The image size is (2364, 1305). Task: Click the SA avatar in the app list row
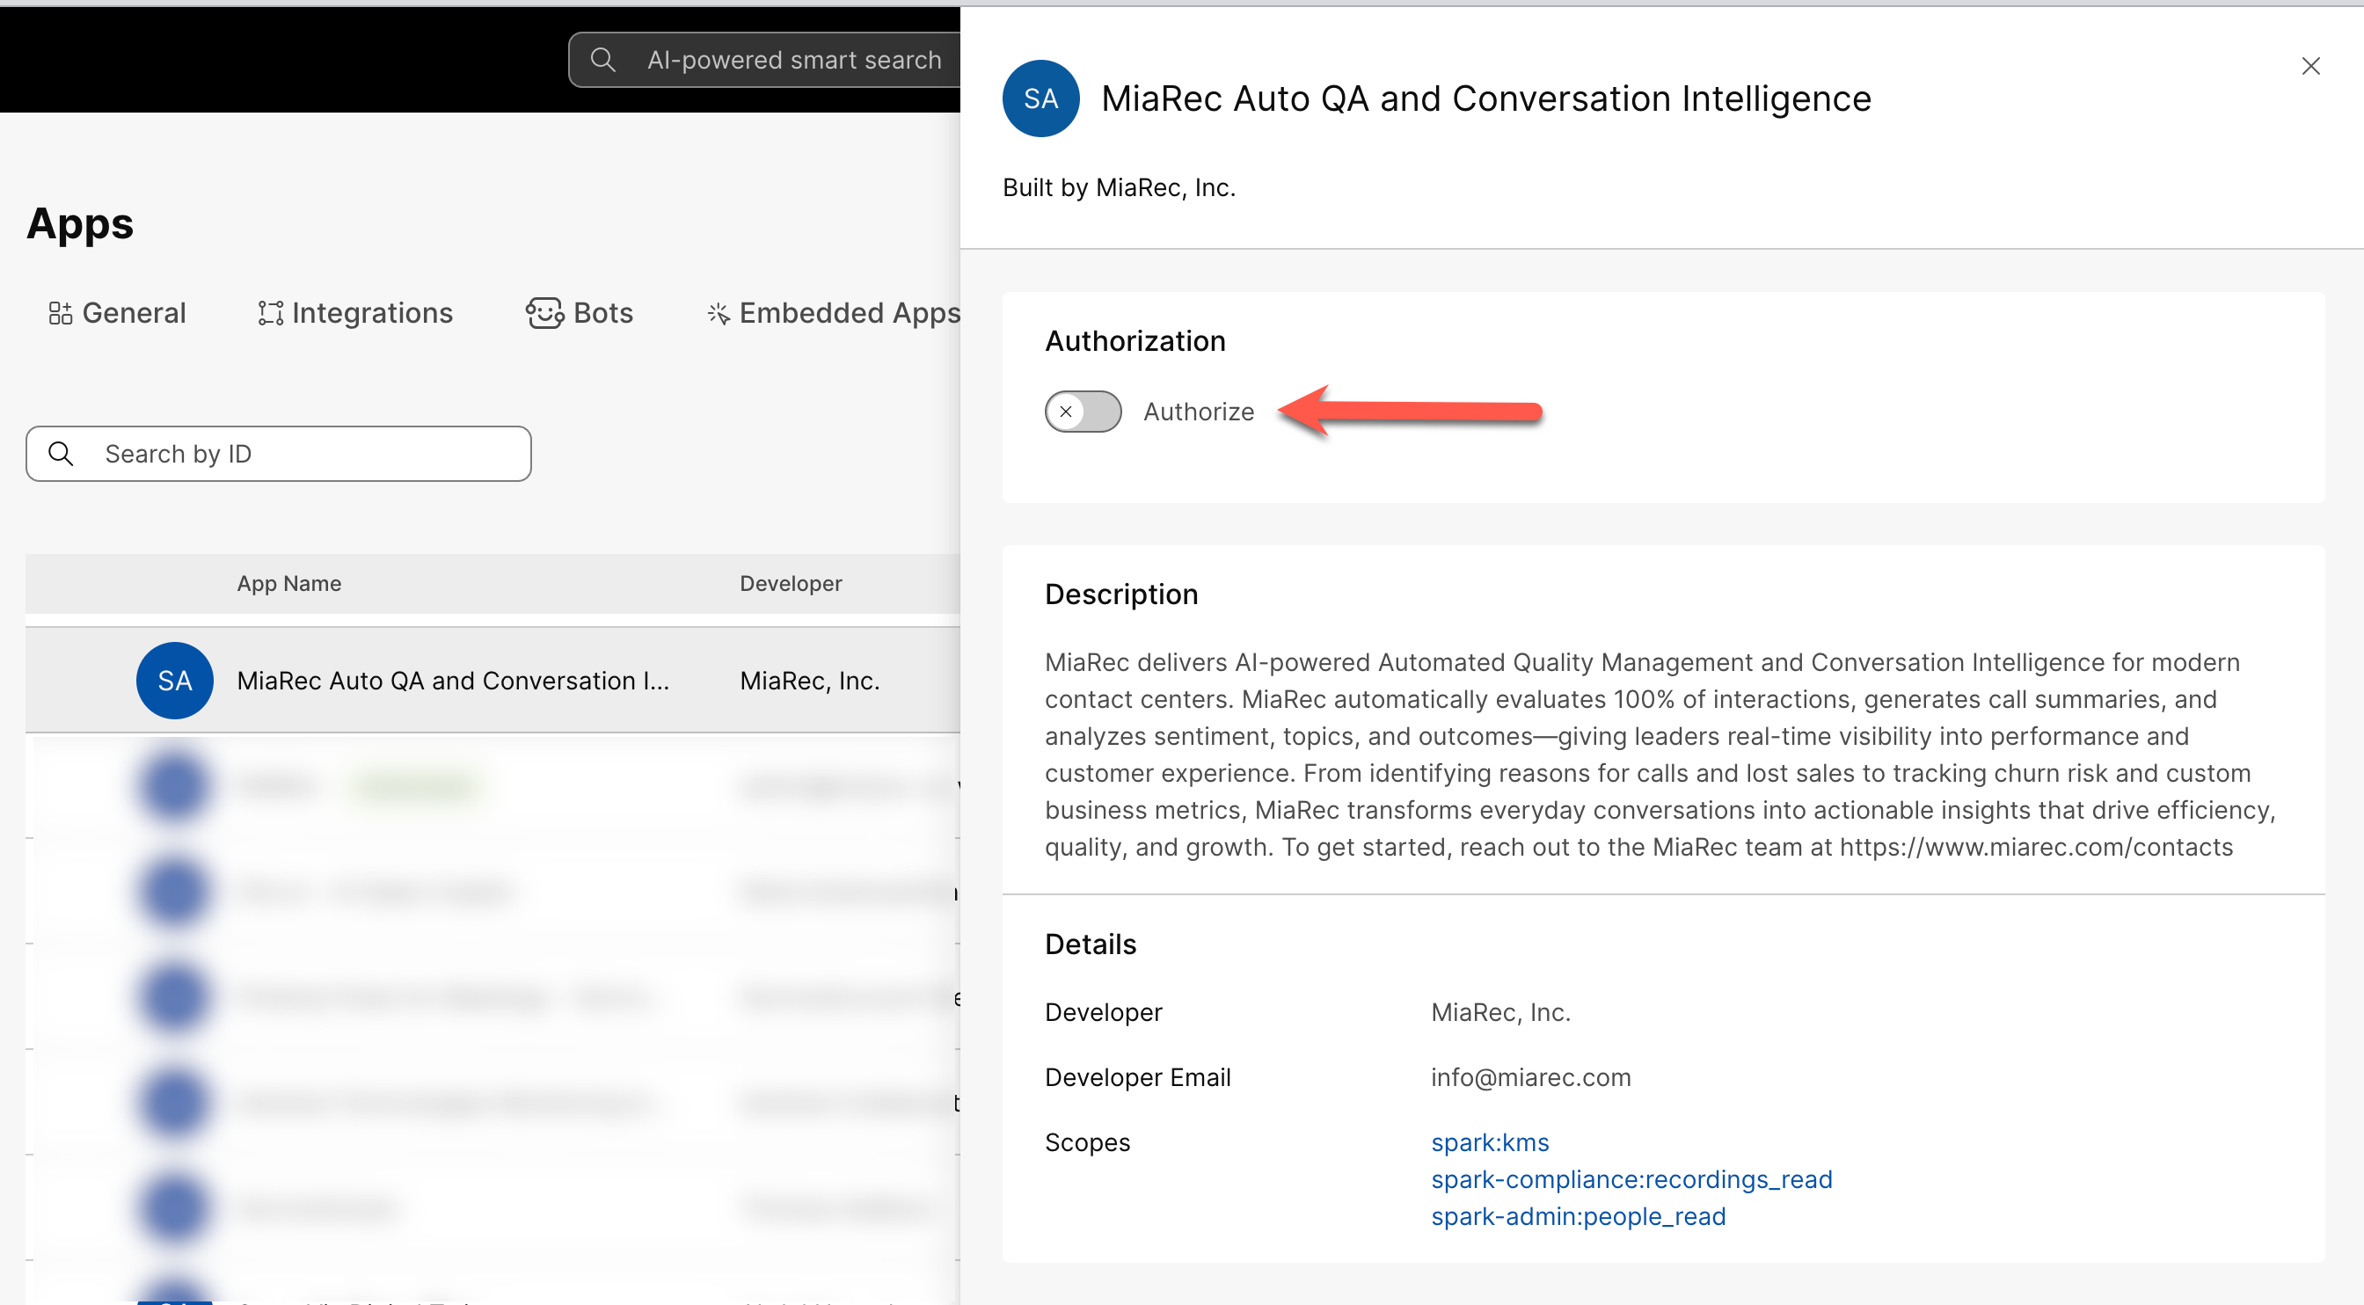[x=174, y=680]
